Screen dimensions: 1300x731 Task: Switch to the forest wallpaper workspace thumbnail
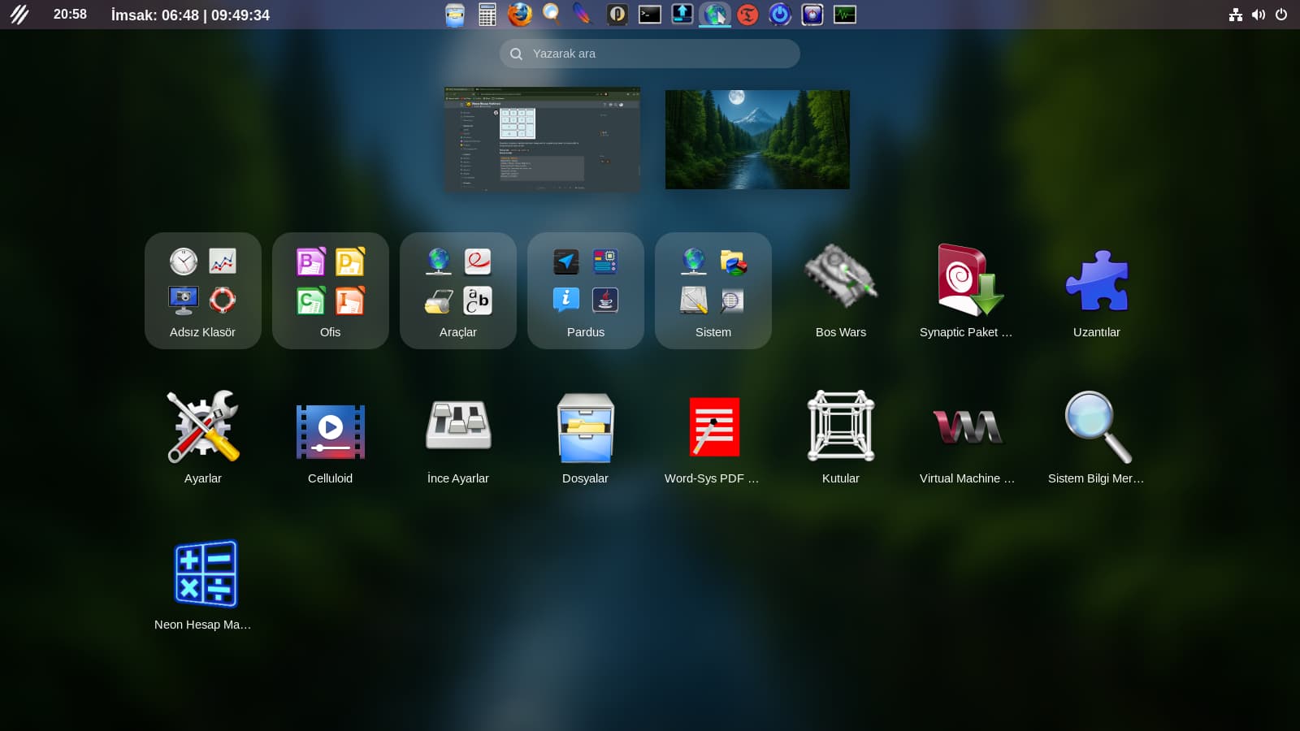757,140
